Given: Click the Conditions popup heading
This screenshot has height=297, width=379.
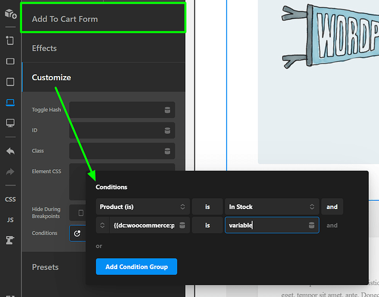Looking at the screenshot, I should [111, 187].
